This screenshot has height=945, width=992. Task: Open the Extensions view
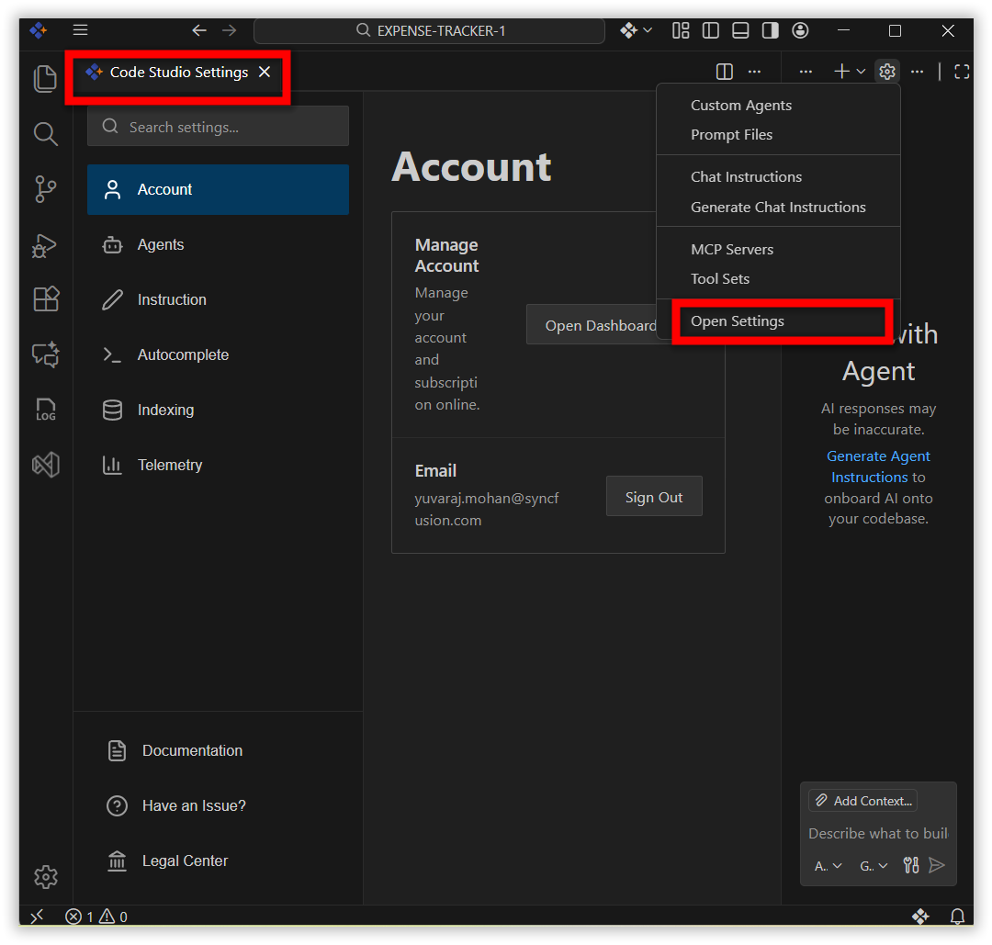45,299
